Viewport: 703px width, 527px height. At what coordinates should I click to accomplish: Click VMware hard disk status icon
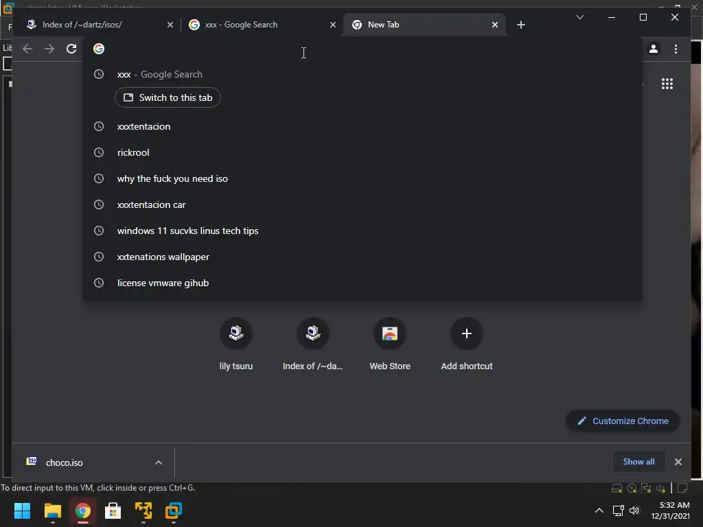coord(617,489)
